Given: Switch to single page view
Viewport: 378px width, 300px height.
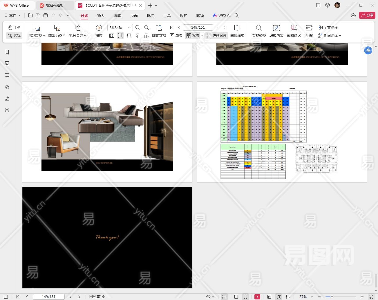Looking at the screenshot, I should point(176,36).
